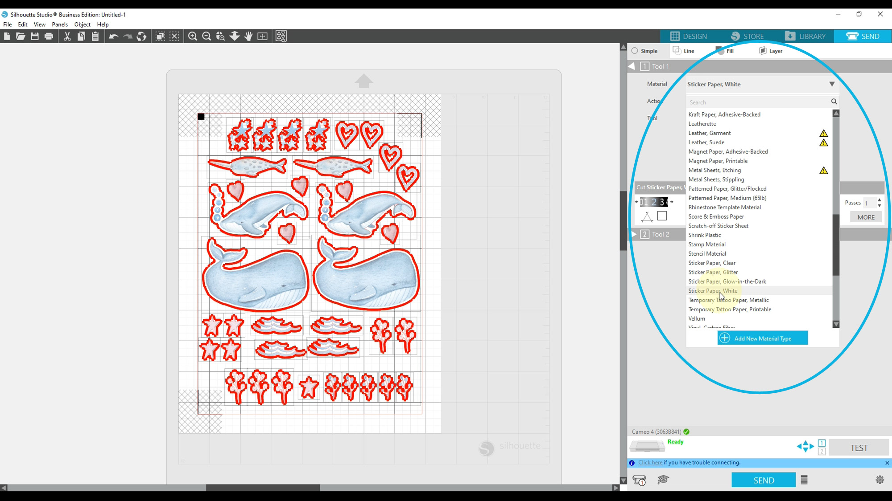Paste from clipboard toolbar icon
This screenshot has height=501, width=892.
95,37
